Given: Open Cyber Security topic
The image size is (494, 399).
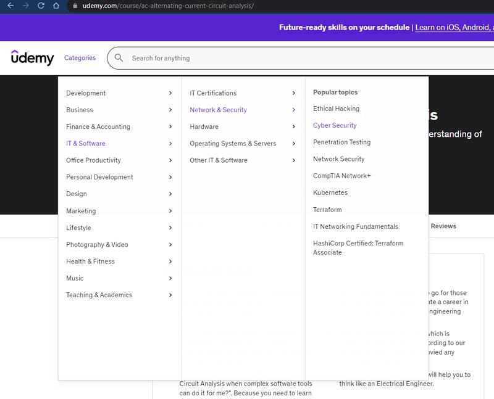Looking at the screenshot, I should 335,125.
